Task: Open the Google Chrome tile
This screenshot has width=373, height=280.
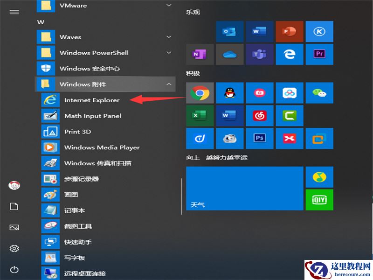Action: click(x=200, y=93)
